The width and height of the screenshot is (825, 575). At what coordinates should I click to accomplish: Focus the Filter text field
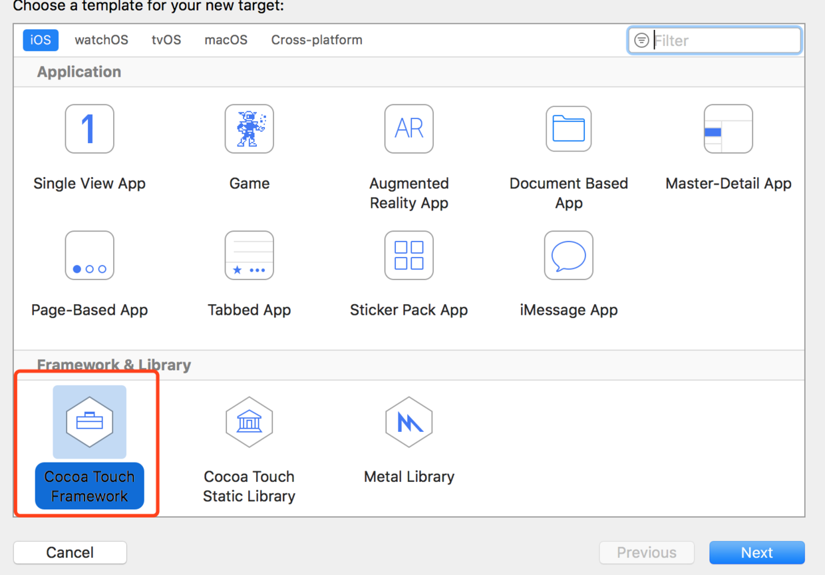[715, 41]
